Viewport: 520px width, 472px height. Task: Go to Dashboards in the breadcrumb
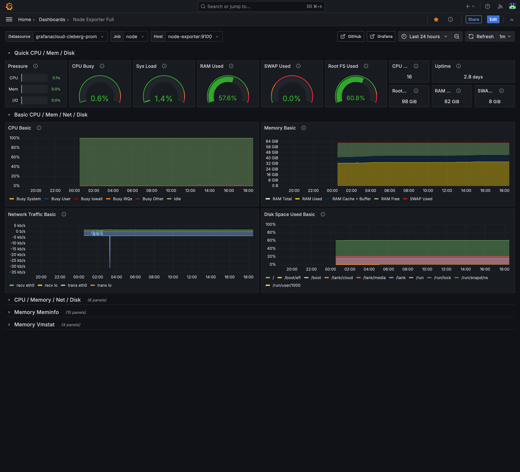pyautogui.click(x=52, y=19)
